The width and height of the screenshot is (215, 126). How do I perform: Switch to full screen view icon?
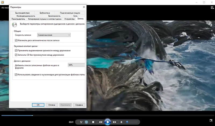(211, 121)
